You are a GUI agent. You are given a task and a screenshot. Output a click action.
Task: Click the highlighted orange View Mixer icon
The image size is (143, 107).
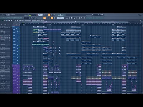click(x=52, y=18)
